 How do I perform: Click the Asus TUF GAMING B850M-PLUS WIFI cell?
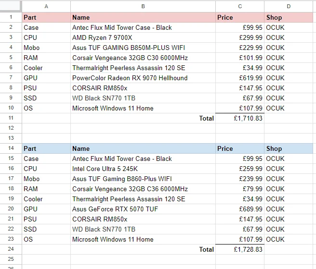143,48
